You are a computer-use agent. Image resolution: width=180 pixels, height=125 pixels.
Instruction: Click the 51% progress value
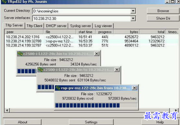(x=105, y=45)
